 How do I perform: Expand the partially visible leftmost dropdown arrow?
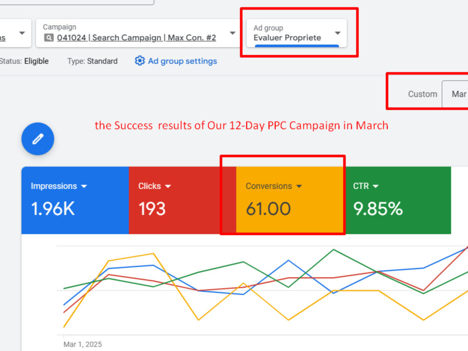coord(22,33)
